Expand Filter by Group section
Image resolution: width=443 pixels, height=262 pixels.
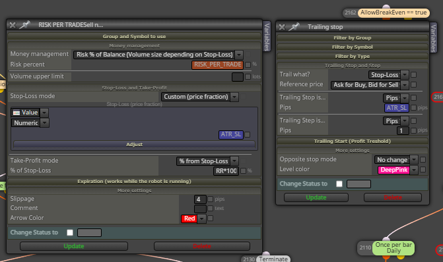coord(353,38)
